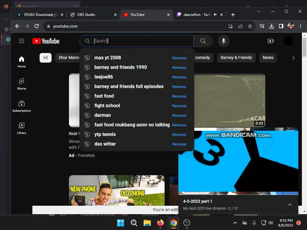Select the News chip
This screenshot has width=307, height=230.
point(268,58)
